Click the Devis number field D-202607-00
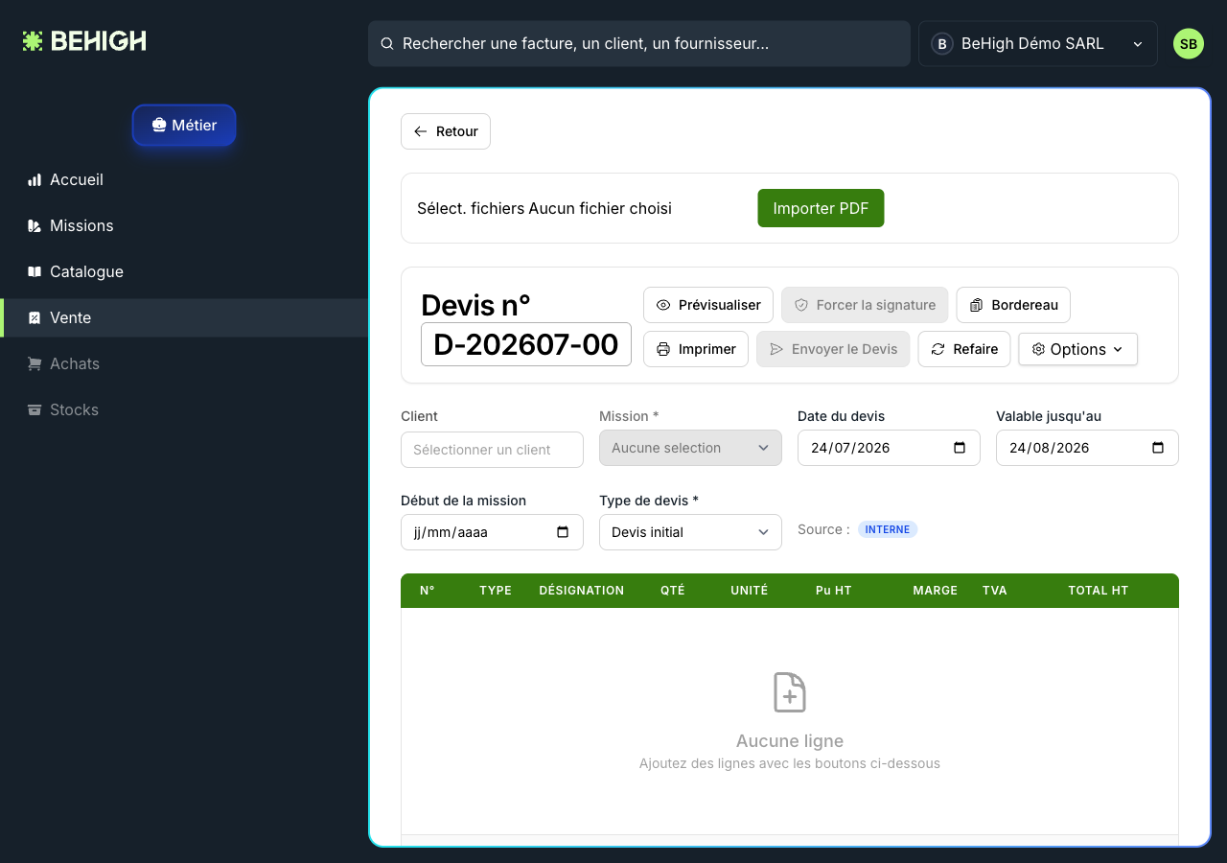 tap(526, 344)
